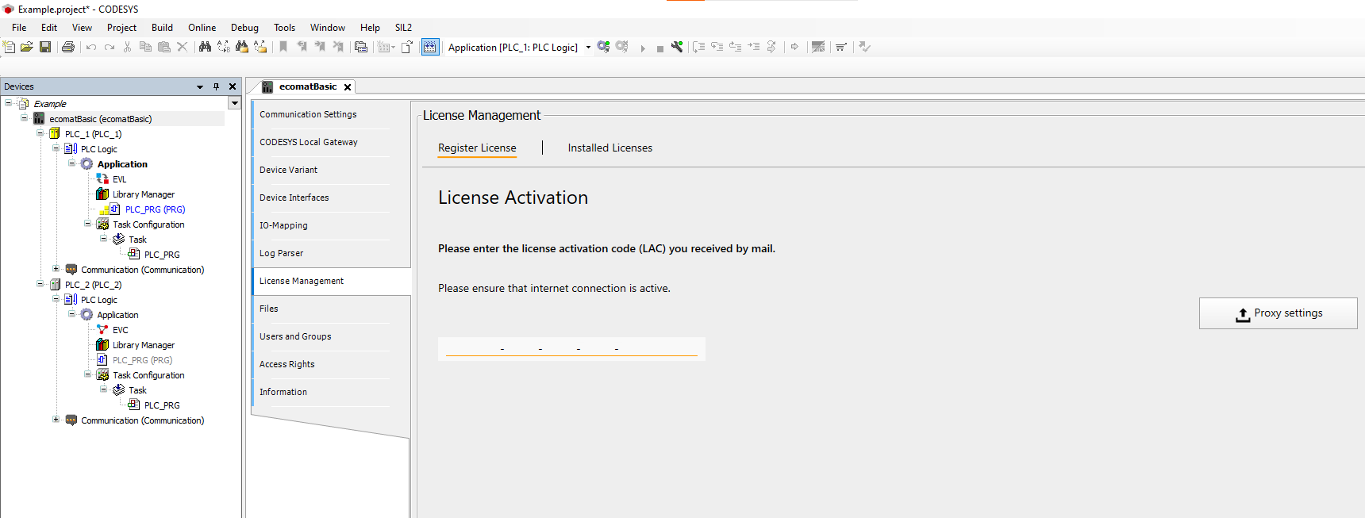This screenshot has height=518, width=1365.
Task: Click the Delete X icon in toolbar
Action: click(x=183, y=47)
